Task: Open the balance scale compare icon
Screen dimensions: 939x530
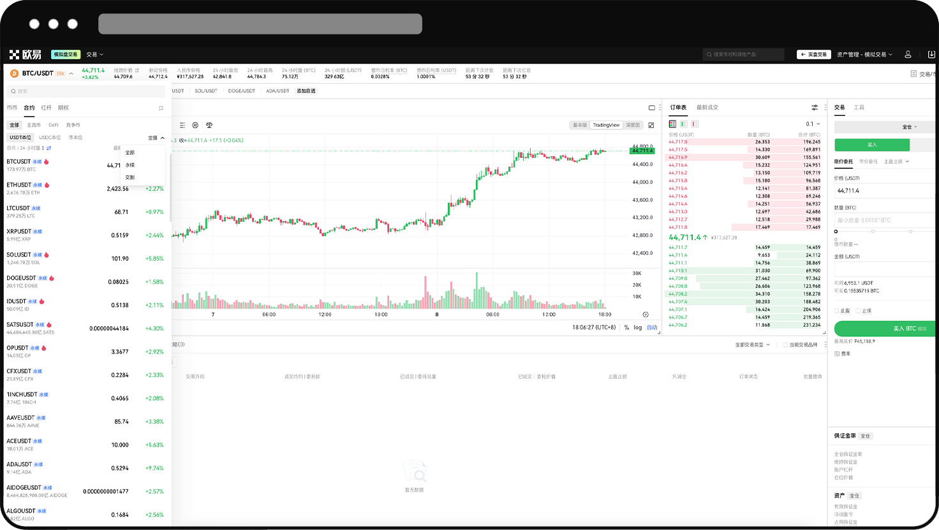Action: click(x=209, y=125)
